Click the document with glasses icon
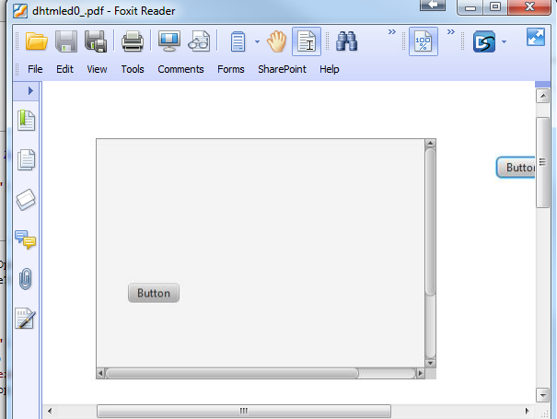This screenshot has width=557, height=419. pos(199,41)
